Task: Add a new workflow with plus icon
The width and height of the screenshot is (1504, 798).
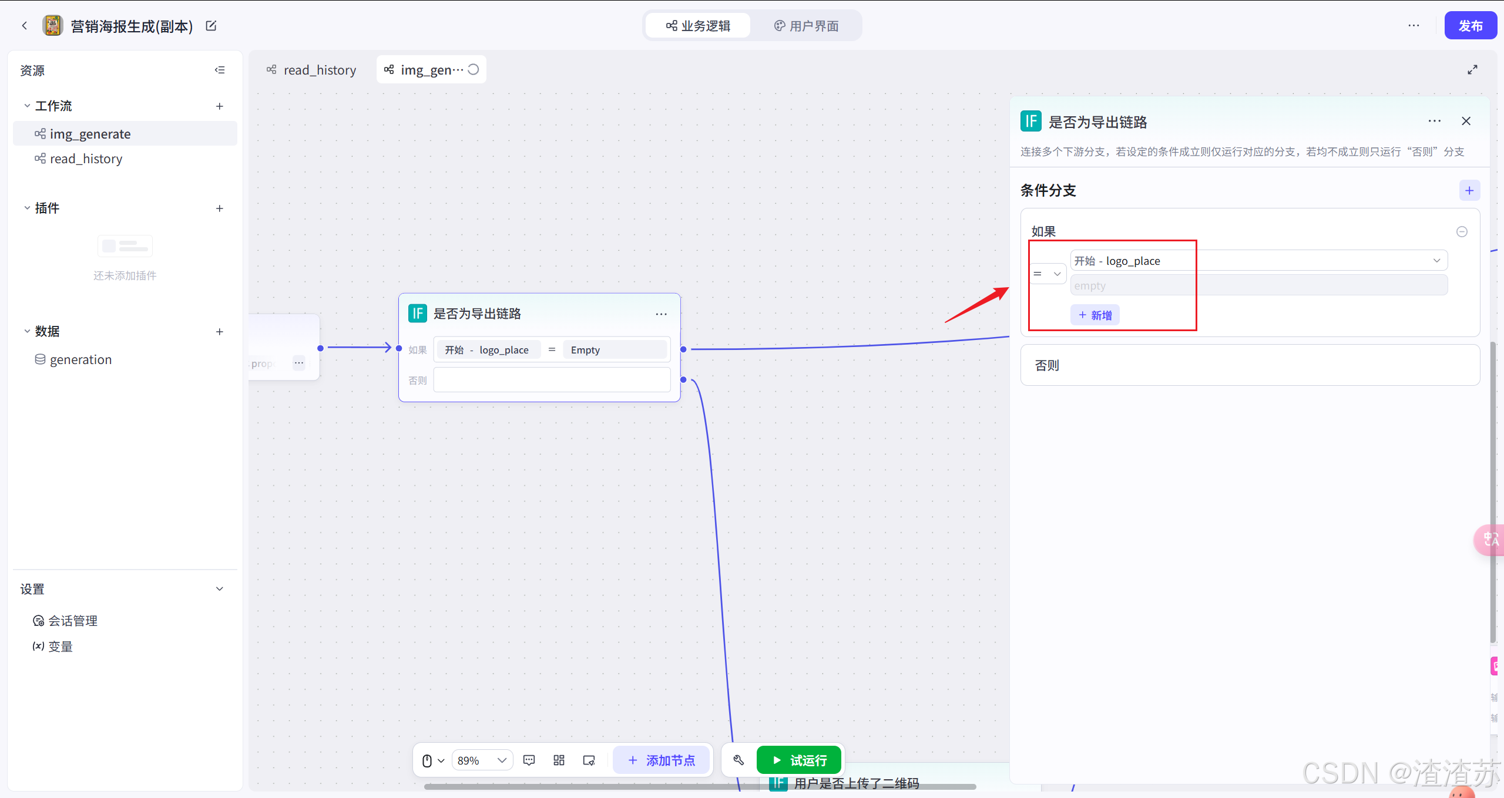Action: tap(220, 106)
